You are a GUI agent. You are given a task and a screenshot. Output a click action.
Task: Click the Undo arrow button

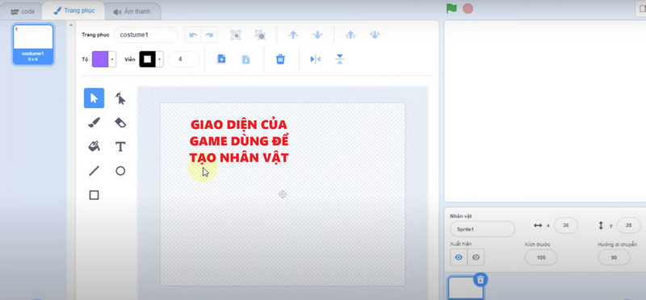(x=193, y=35)
